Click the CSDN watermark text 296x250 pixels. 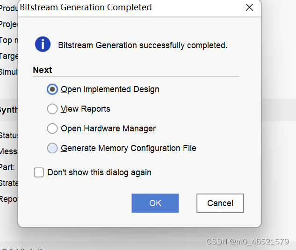pos(247,242)
